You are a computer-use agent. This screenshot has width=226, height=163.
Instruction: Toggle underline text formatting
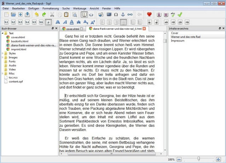(72, 22)
